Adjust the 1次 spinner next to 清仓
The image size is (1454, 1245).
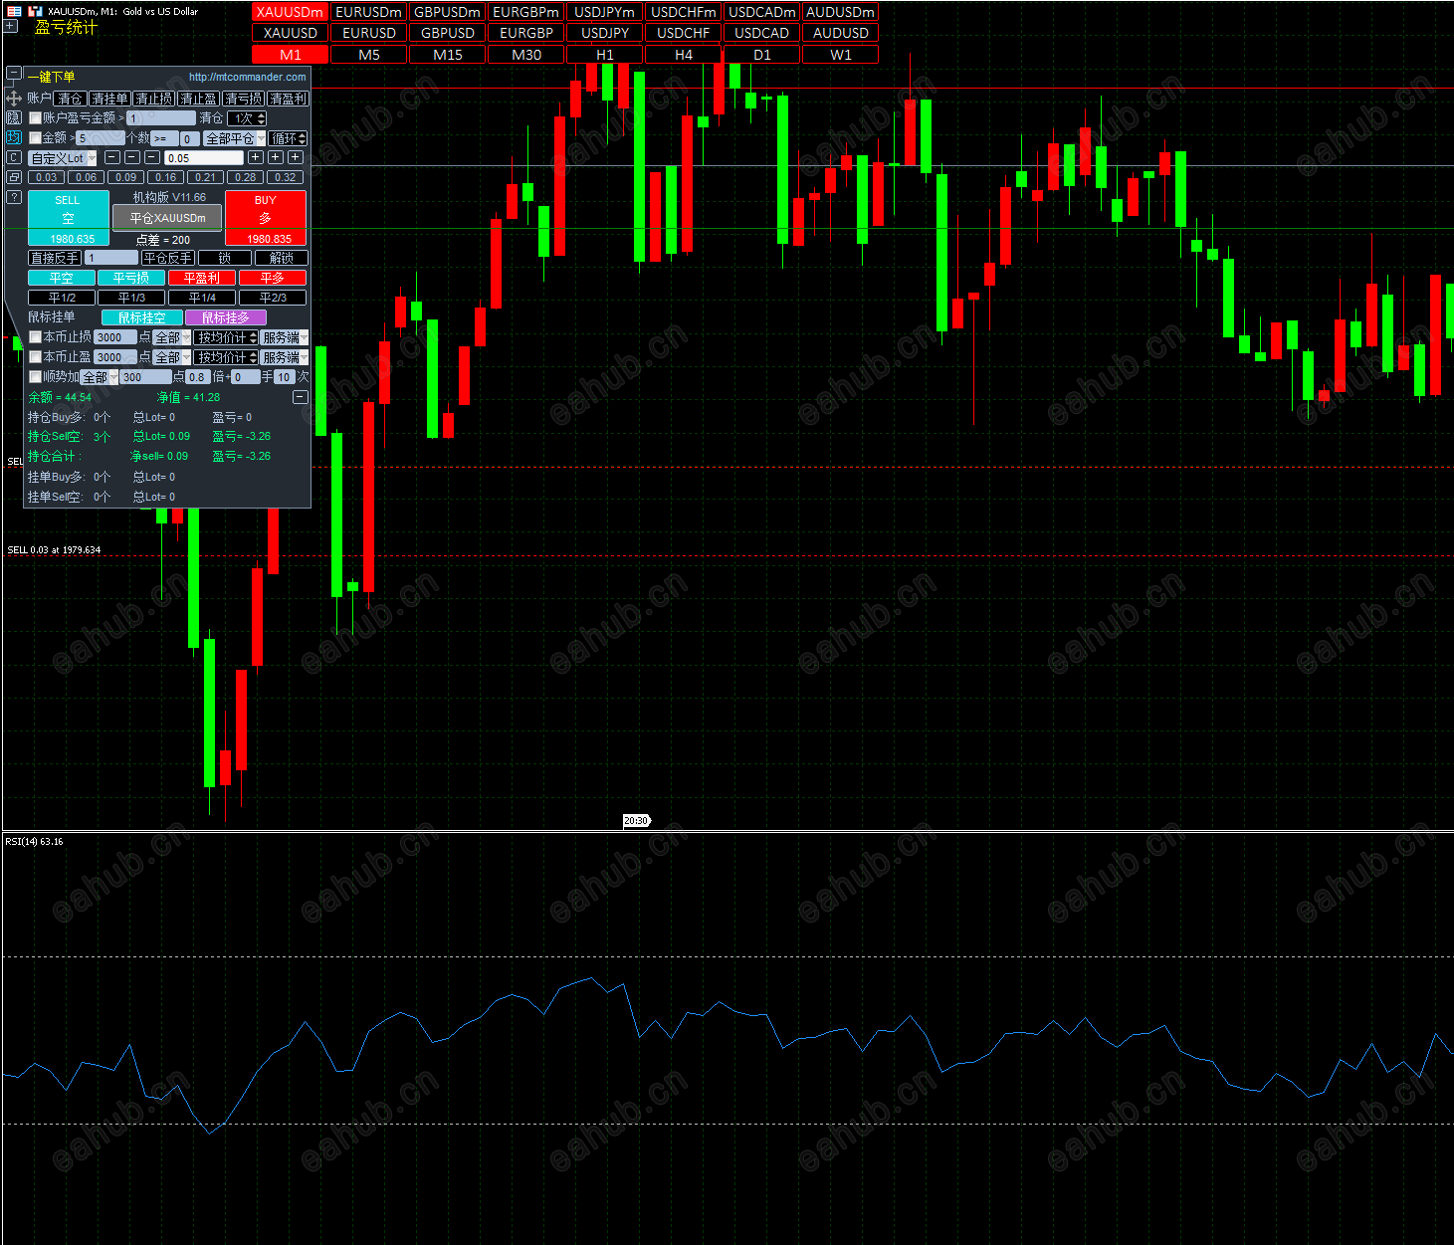(247, 118)
